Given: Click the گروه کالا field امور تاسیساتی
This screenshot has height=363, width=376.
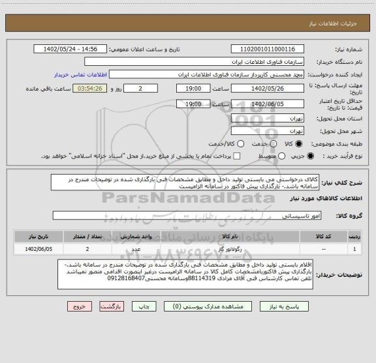Looking at the screenshot, I should 187,216.
